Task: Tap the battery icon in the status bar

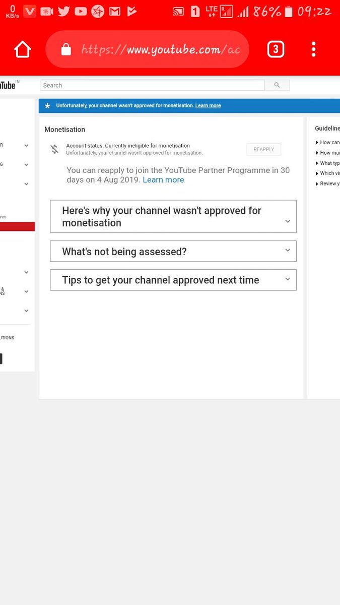Action: (288, 11)
